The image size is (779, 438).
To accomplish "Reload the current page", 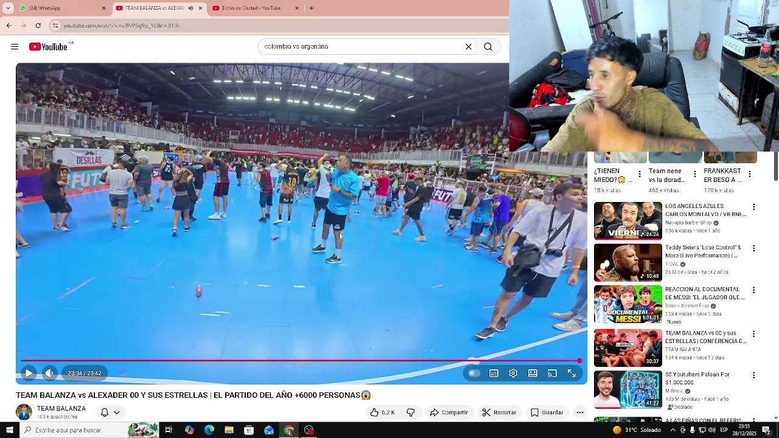I will [38, 26].
